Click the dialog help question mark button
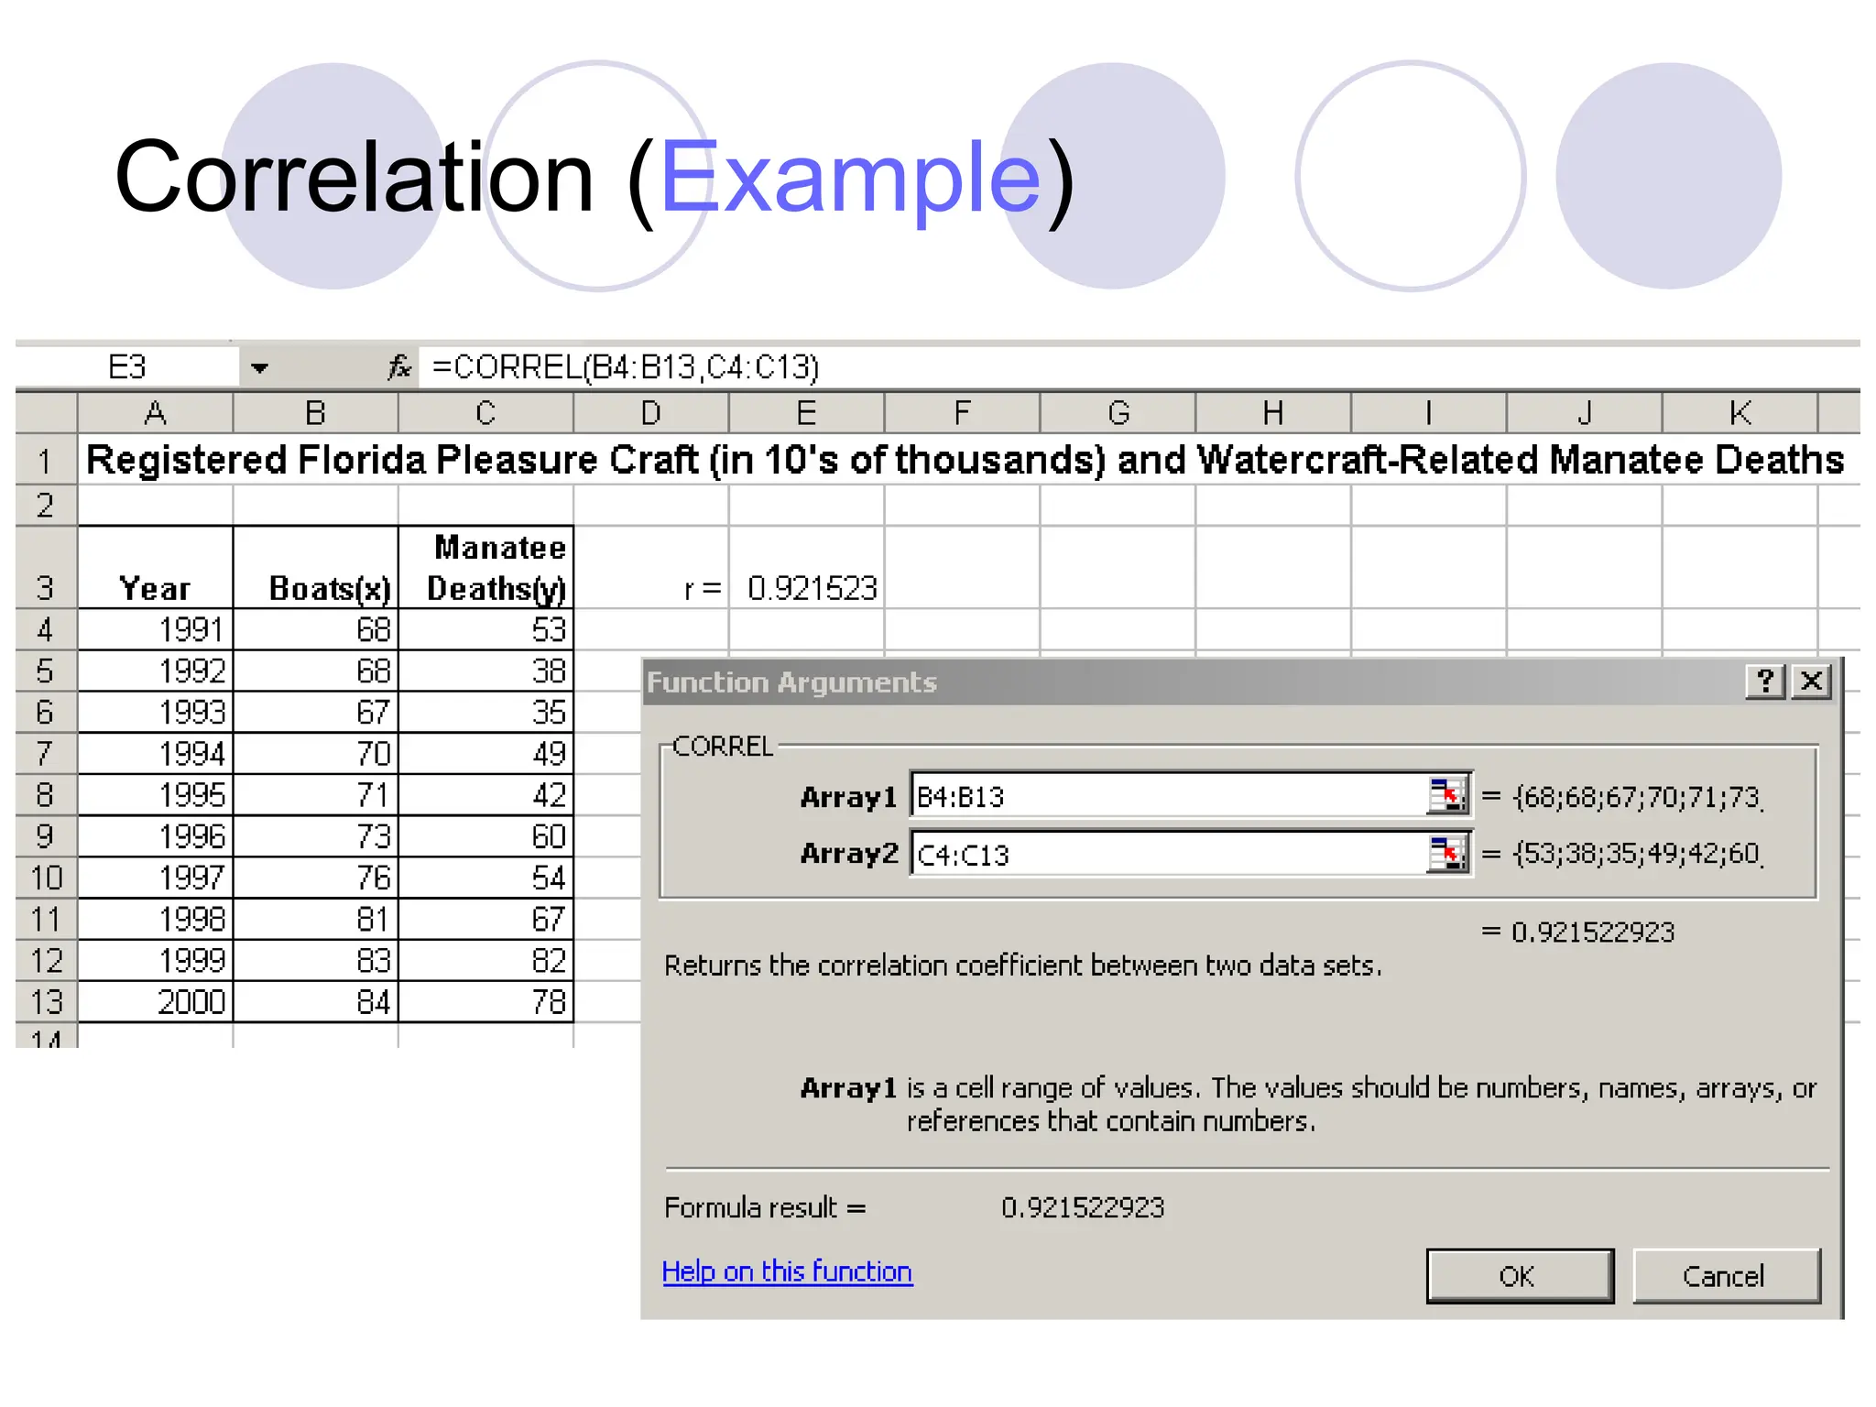Viewport: 1876px width, 1407px height. [1765, 682]
